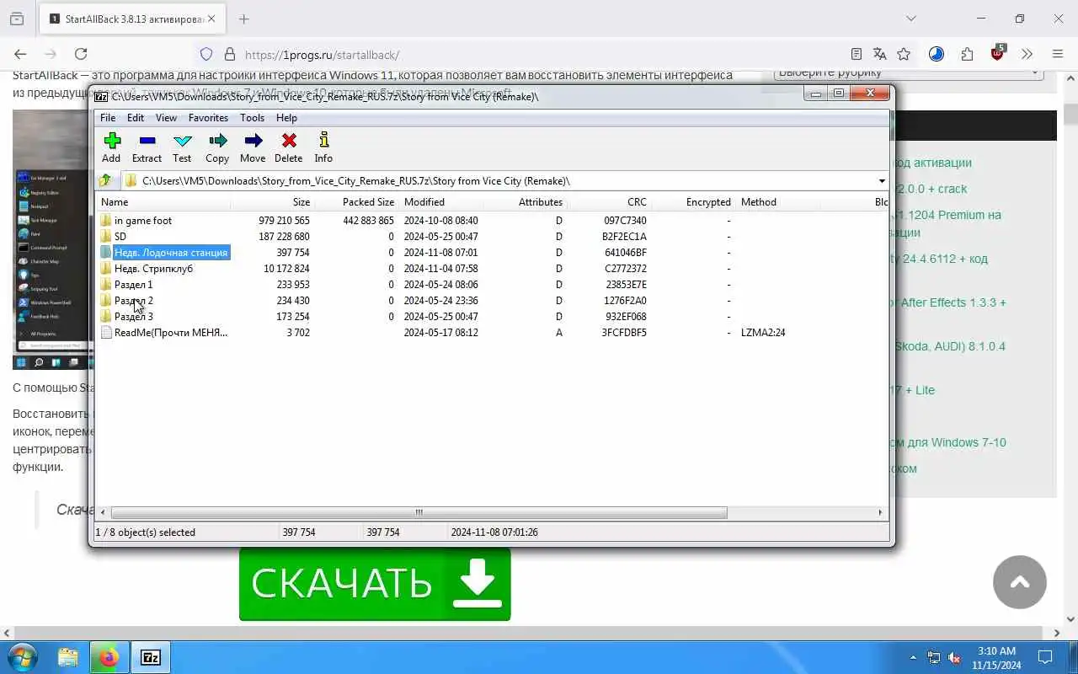Click the horizontal scrollbar in 7-Zip file list
Image resolution: width=1078 pixels, height=674 pixels.
[419, 512]
